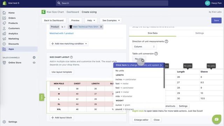Open the No units conversion dropdown
Screen dimensions: 224x126
[139, 59]
